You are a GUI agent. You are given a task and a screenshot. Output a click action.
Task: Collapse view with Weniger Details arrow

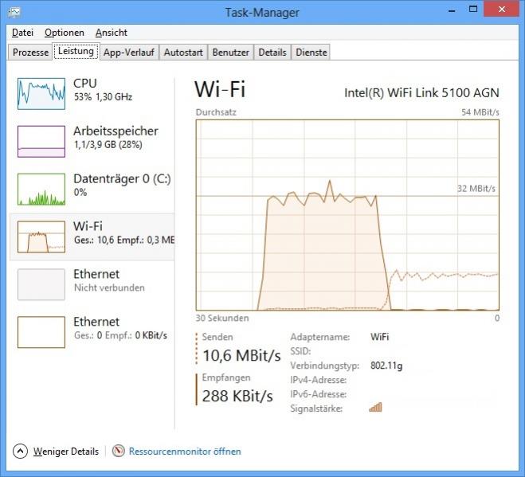pyautogui.click(x=21, y=452)
